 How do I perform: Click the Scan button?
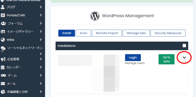click(84, 33)
